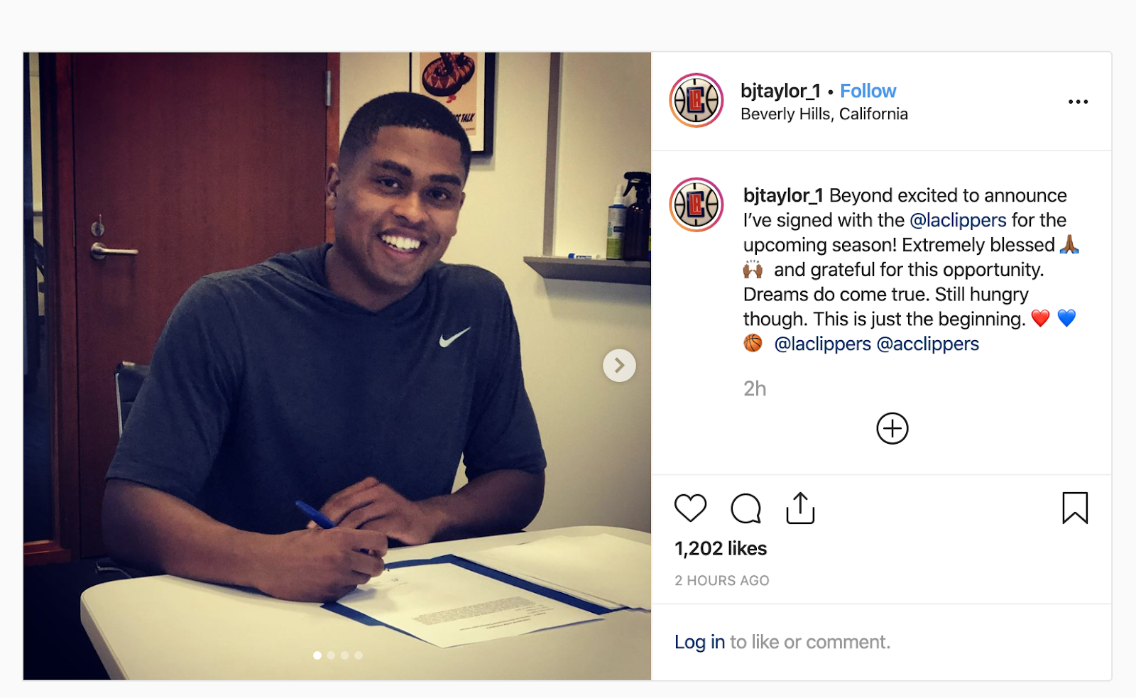Open the first @laclippers mention

tap(958, 220)
